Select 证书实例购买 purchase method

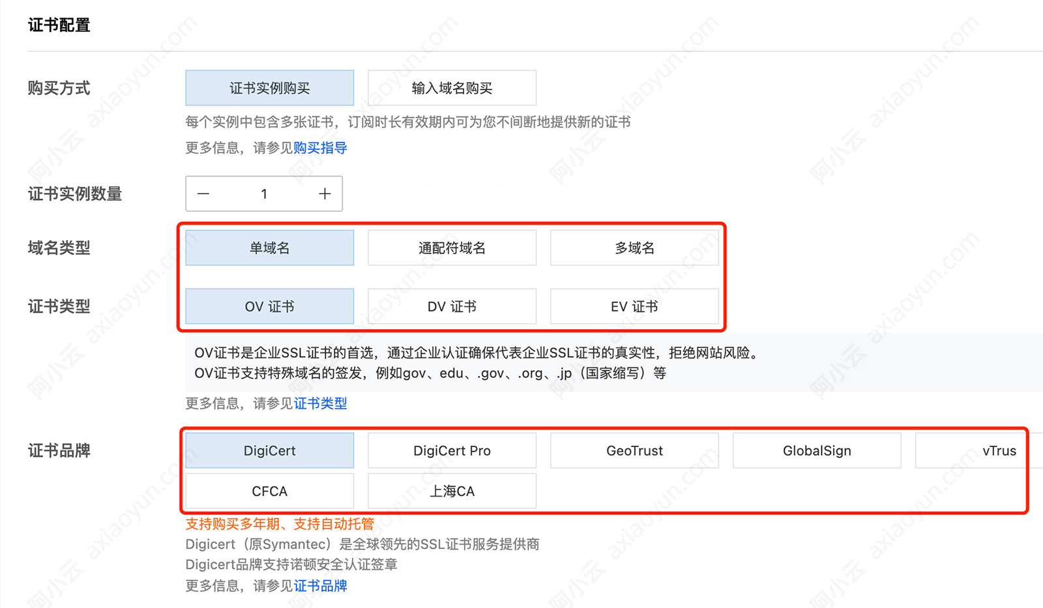click(269, 88)
